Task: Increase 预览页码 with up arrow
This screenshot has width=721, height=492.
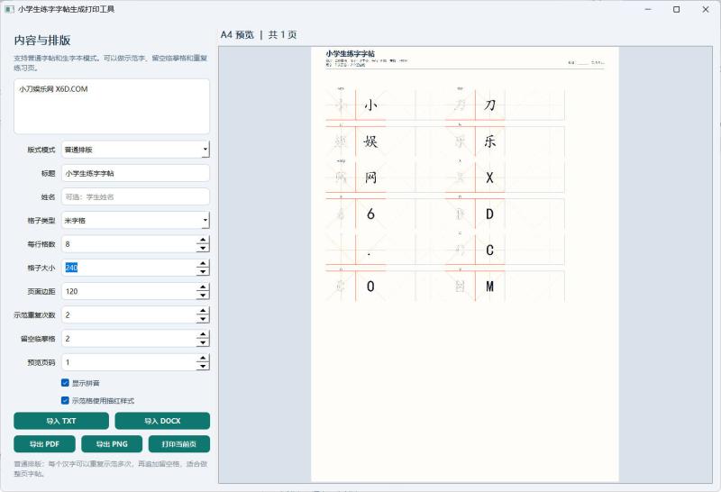Action: click(x=202, y=359)
